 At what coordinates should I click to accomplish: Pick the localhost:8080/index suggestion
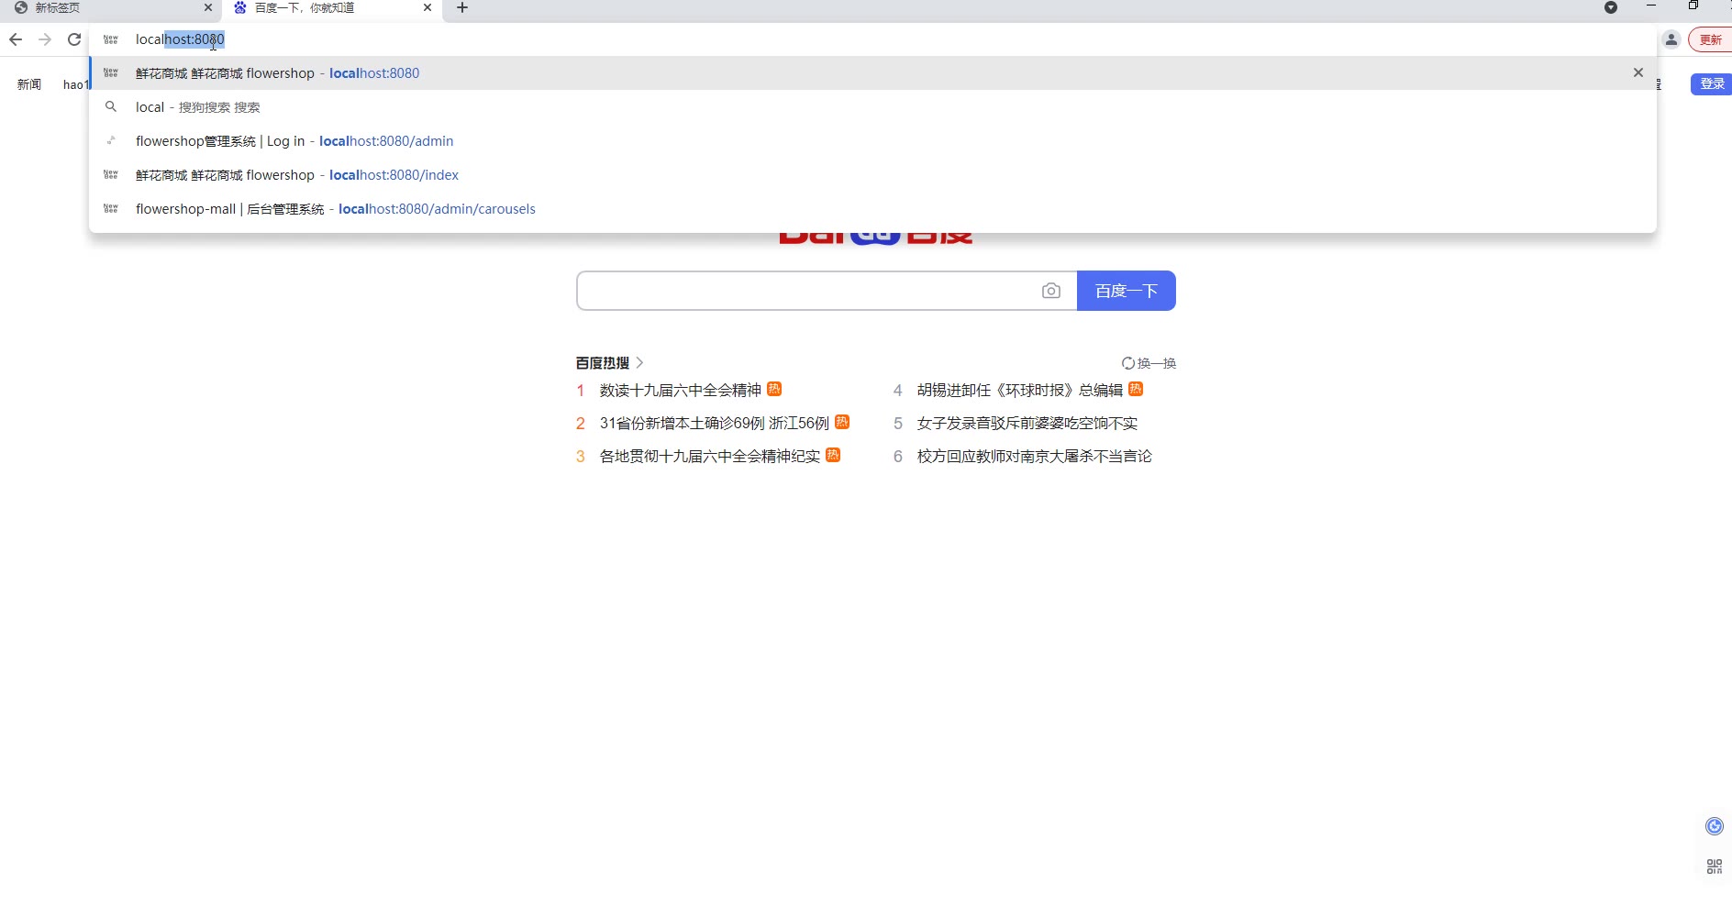872,175
